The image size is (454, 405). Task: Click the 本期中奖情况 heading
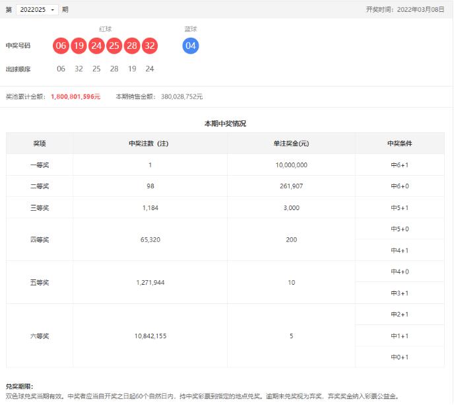[x=225, y=124]
